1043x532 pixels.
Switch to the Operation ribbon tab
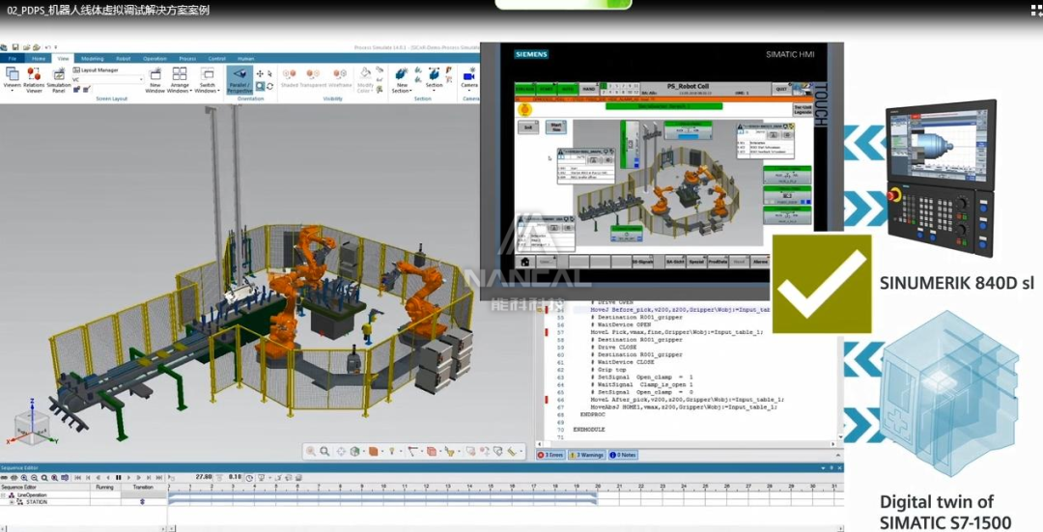(x=155, y=59)
